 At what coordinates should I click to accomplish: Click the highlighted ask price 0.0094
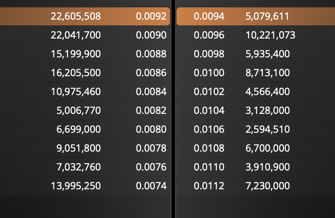click(x=209, y=16)
